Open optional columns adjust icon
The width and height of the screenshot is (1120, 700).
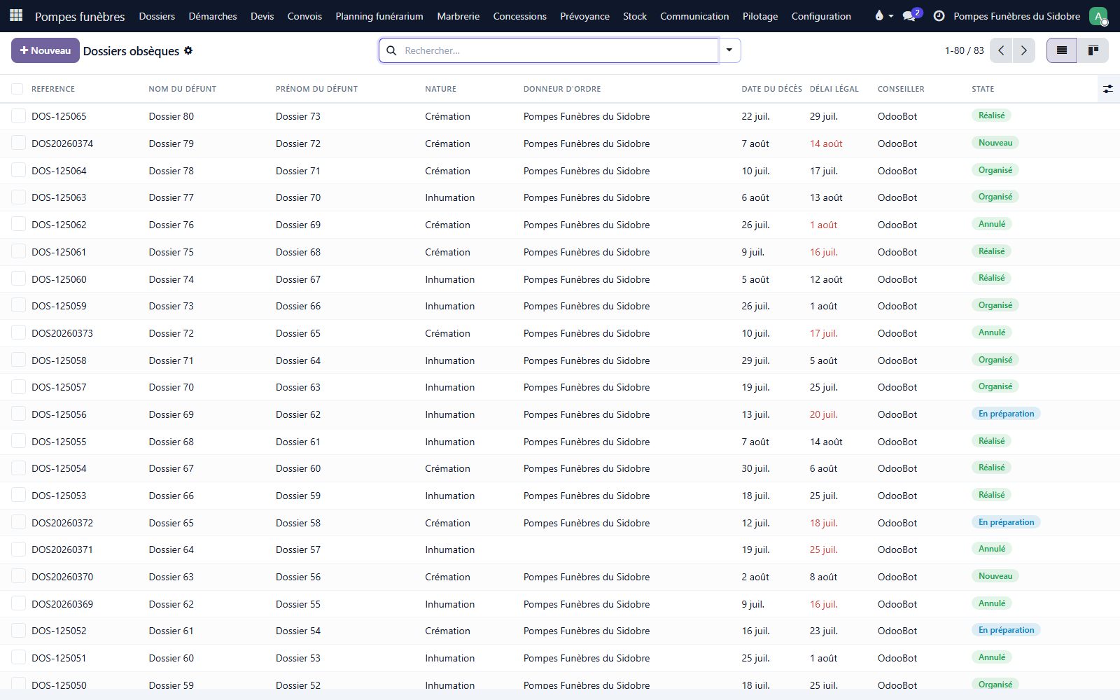(x=1108, y=89)
